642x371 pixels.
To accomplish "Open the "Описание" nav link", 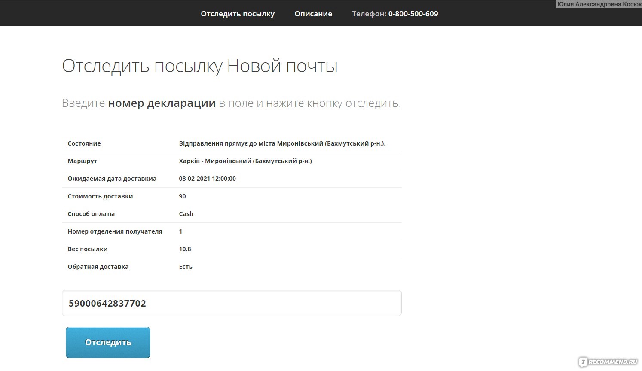I will tap(313, 14).
